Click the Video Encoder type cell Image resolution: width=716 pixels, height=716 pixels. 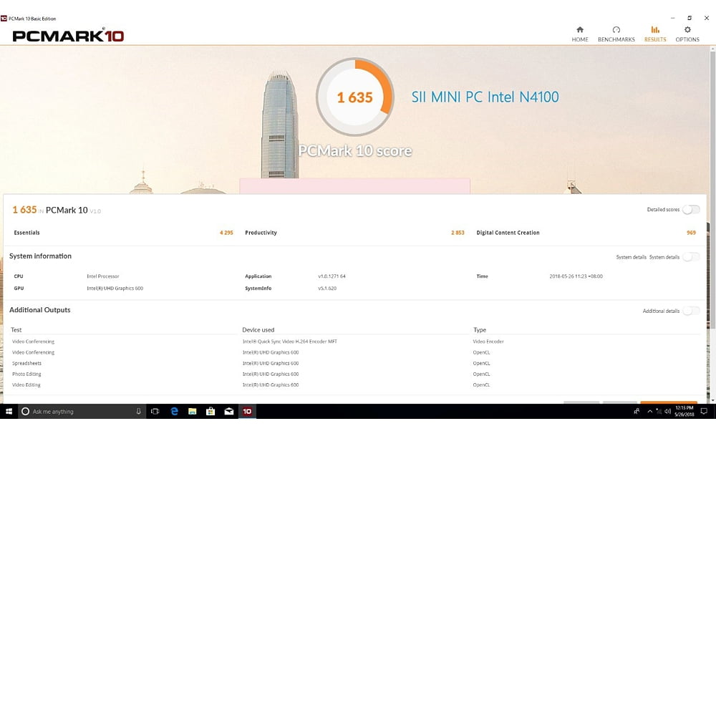coord(488,342)
